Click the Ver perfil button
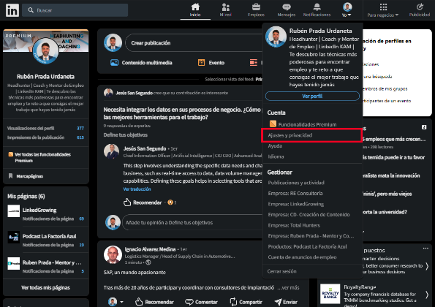The width and height of the screenshot is (435, 307). point(312,96)
